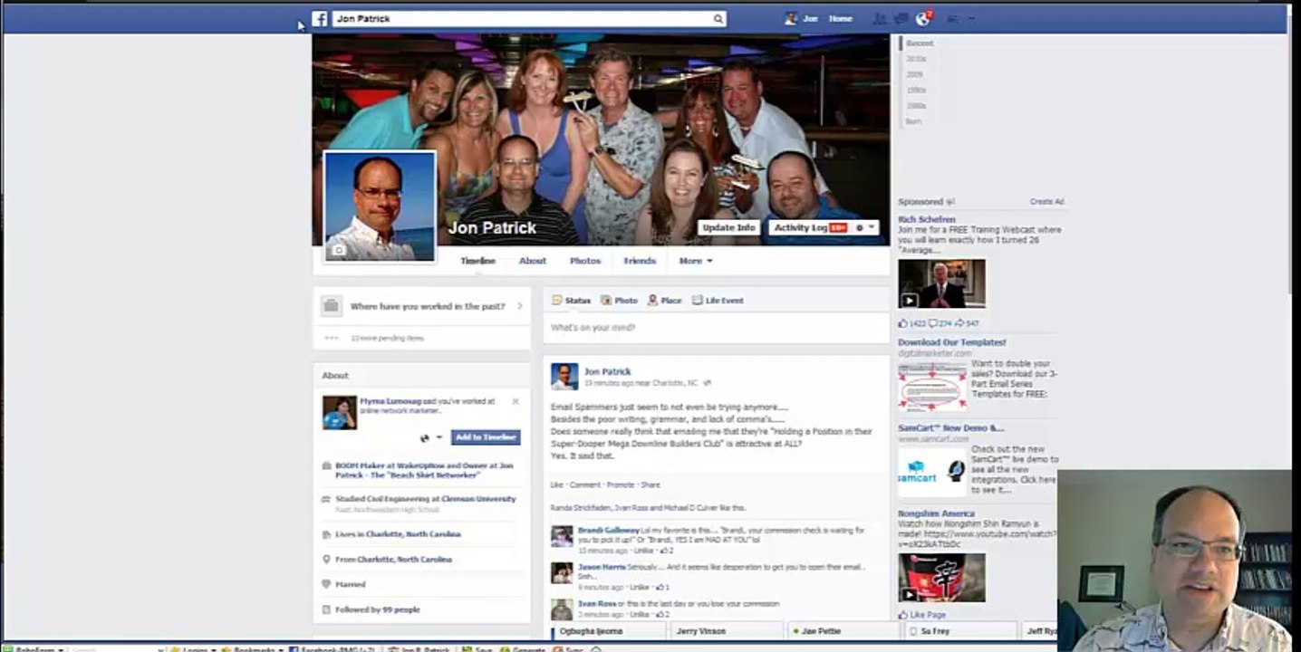Open the cover gear settings dropdown
The height and width of the screenshot is (652, 1301).
click(865, 228)
